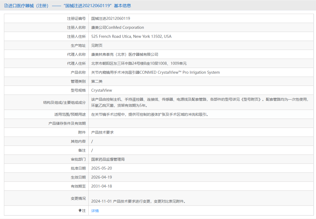Viewport: 316px width, 219px height.
Task: Click the 代理人名称 label
Action: [x=76, y=54]
